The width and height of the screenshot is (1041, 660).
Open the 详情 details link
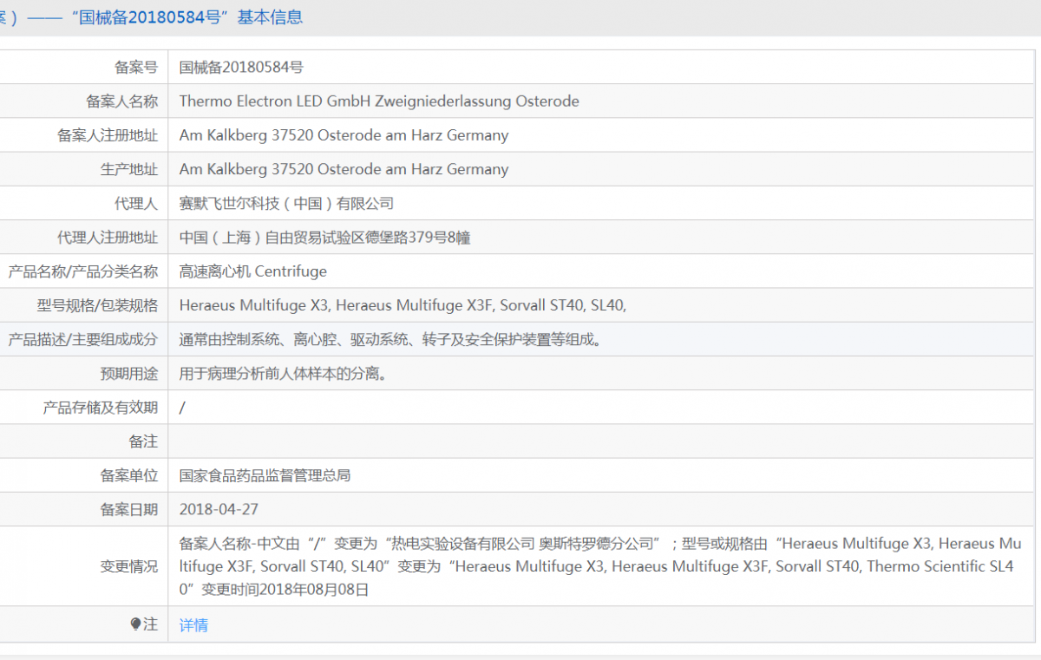[x=193, y=624]
